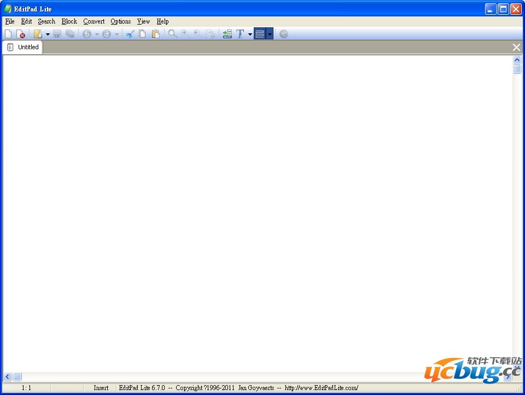Image resolution: width=525 pixels, height=395 pixels.
Task: Expand the Font dropdown arrow
Action: point(250,34)
